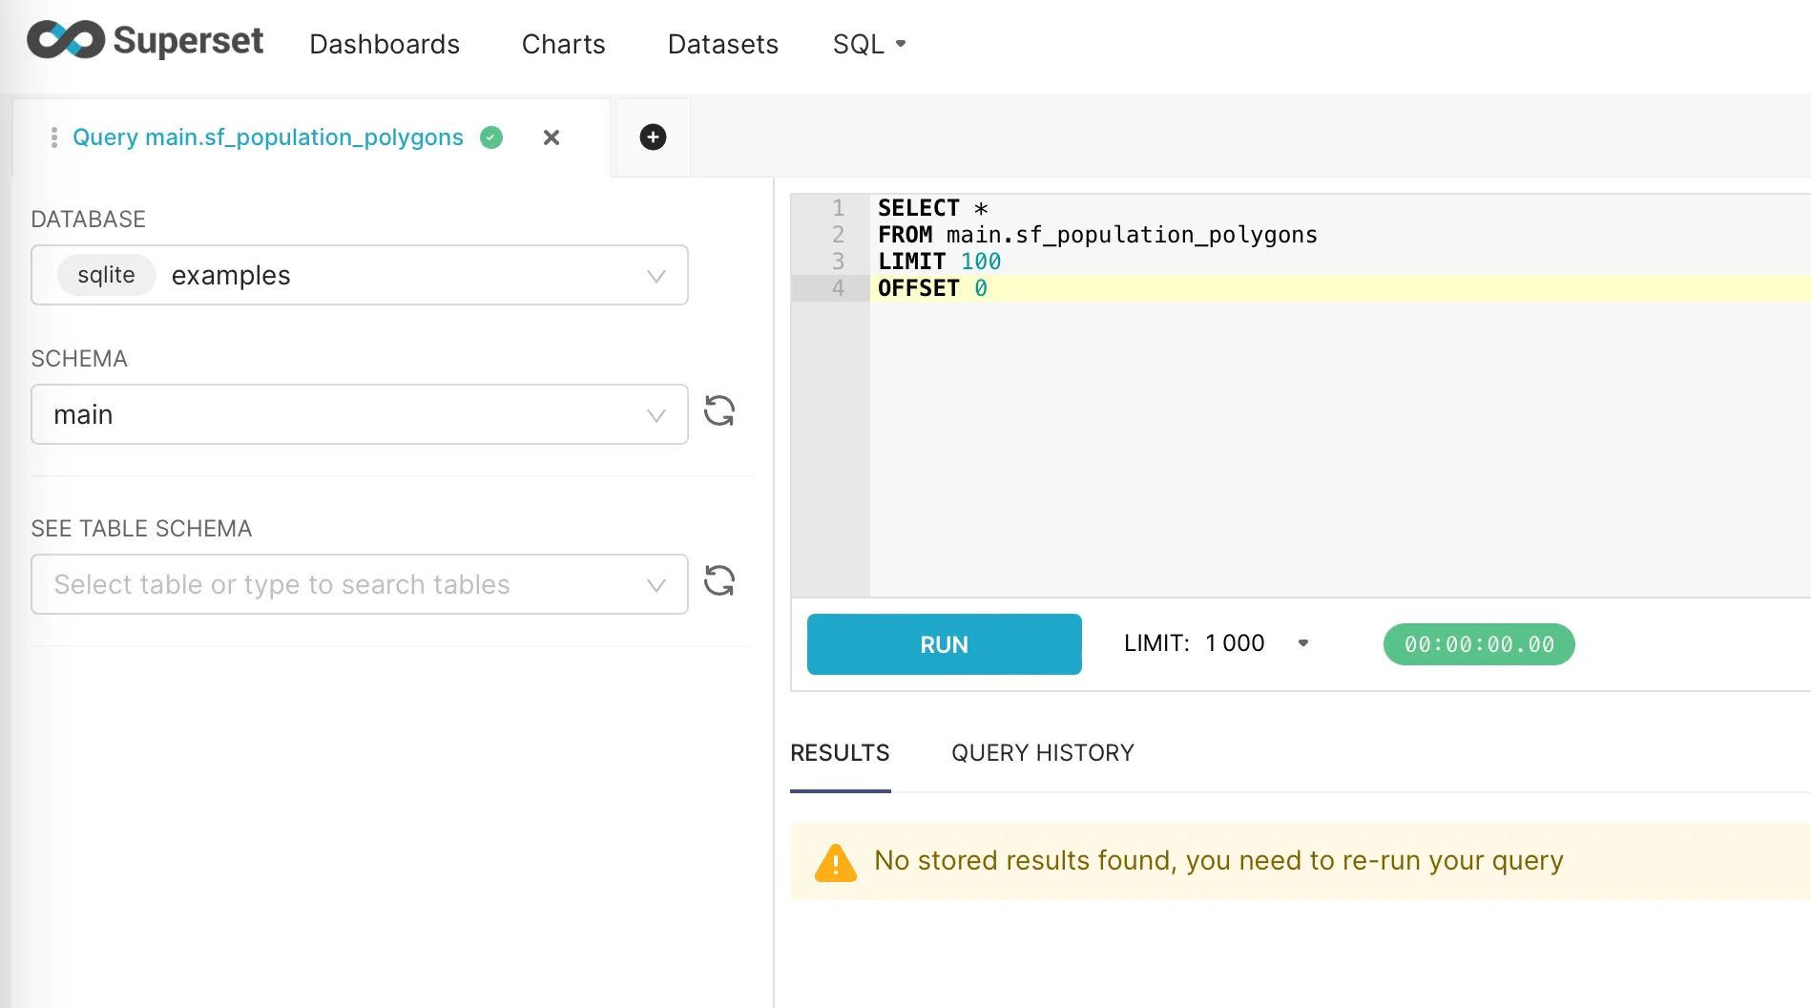Image resolution: width=1811 pixels, height=1008 pixels.
Task: Go to Dashboards page
Action: 385,44
